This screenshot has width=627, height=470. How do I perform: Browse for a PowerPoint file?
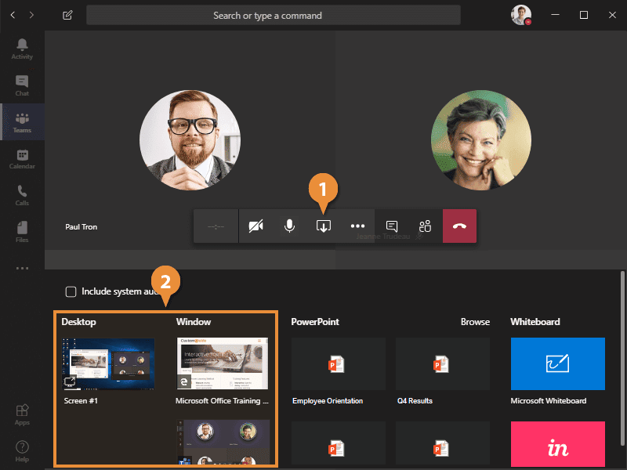point(475,322)
